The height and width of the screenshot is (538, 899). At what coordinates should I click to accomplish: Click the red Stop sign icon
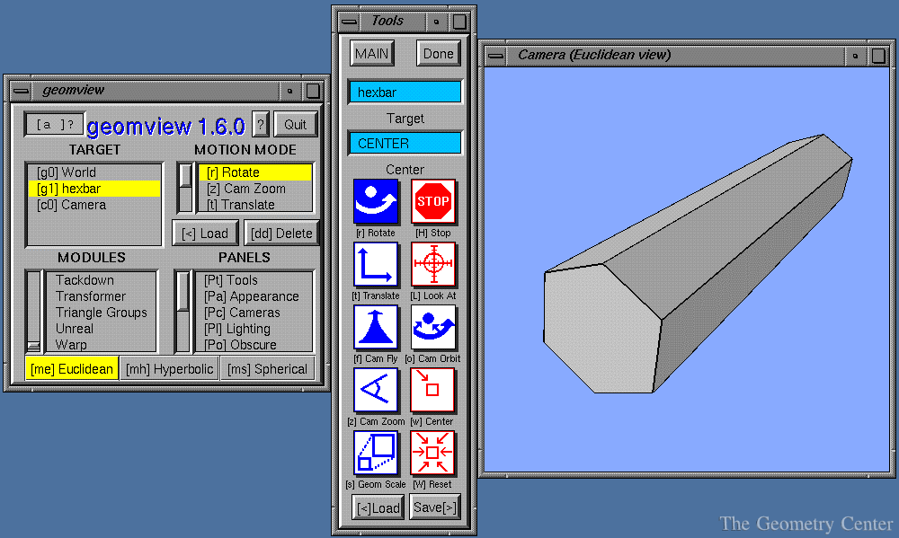click(x=433, y=201)
